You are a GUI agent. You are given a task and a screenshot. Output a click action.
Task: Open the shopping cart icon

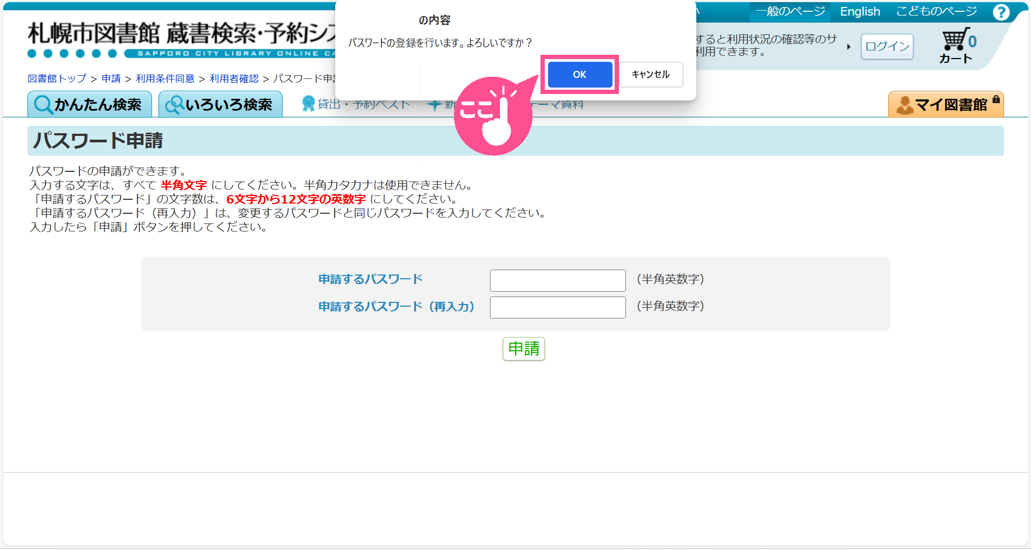click(955, 40)
